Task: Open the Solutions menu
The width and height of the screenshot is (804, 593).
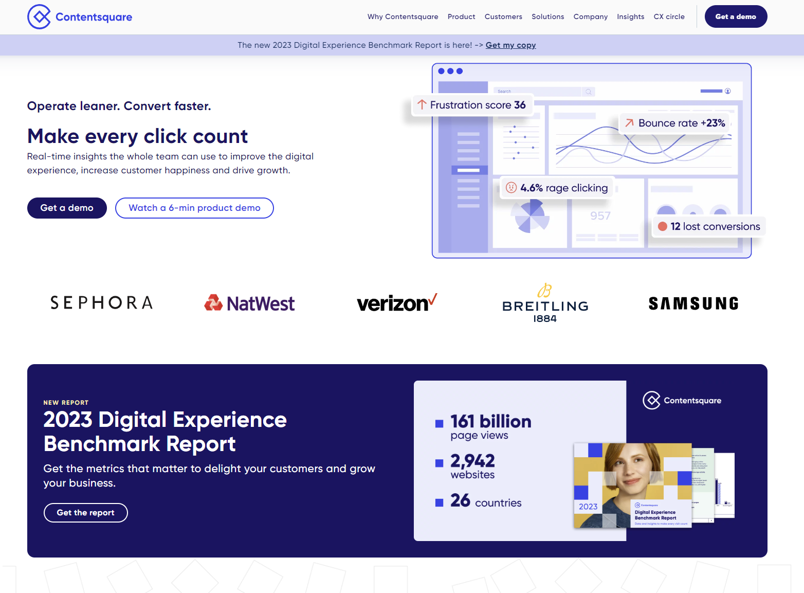Action: (x=547, y=16)
